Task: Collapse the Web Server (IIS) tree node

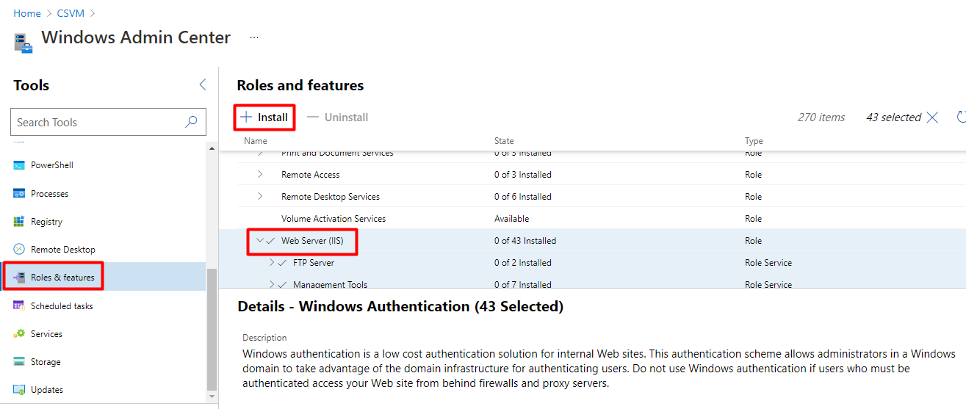Action: 259,241
